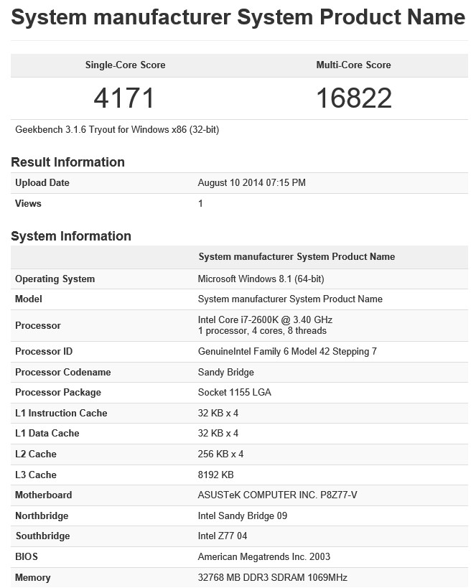Click the System Information heading

71,236
